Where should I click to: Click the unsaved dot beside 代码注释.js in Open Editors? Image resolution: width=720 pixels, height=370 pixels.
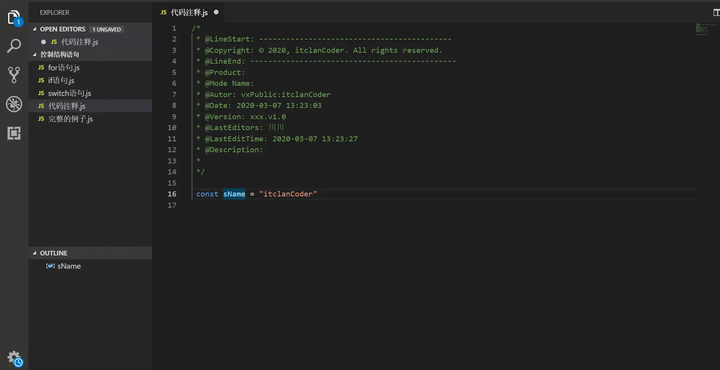pos(44,42)
